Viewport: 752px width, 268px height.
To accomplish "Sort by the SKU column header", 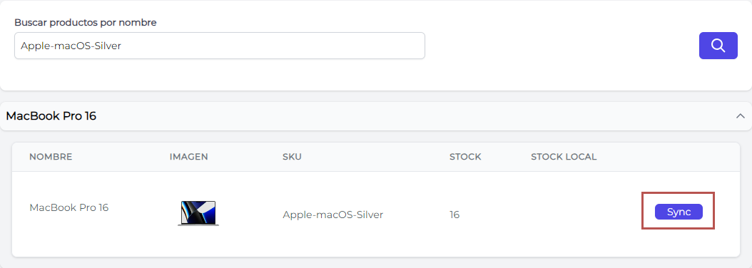I will [x=292, y=157].
